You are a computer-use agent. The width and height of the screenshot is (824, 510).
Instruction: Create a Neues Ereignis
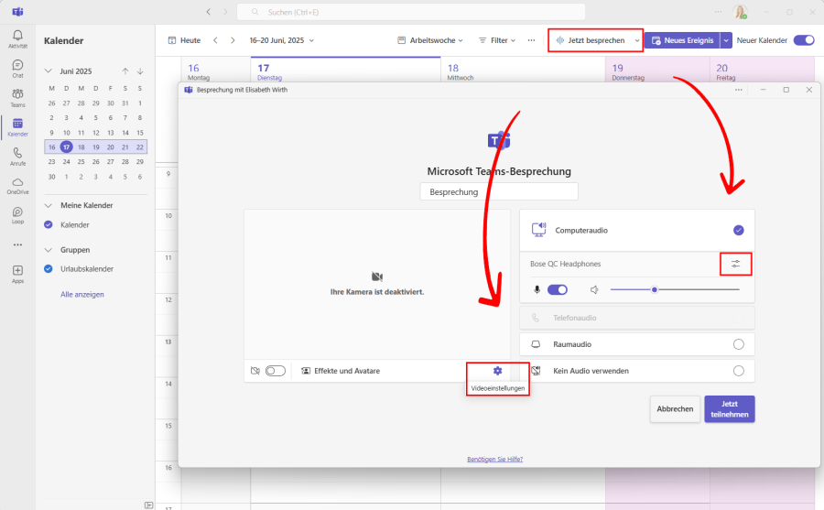(682, 40)
